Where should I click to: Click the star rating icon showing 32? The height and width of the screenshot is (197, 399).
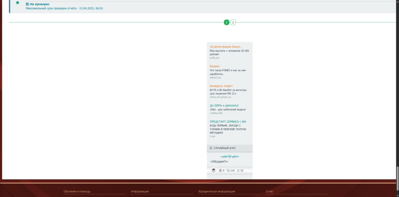[x=238, y=171]
